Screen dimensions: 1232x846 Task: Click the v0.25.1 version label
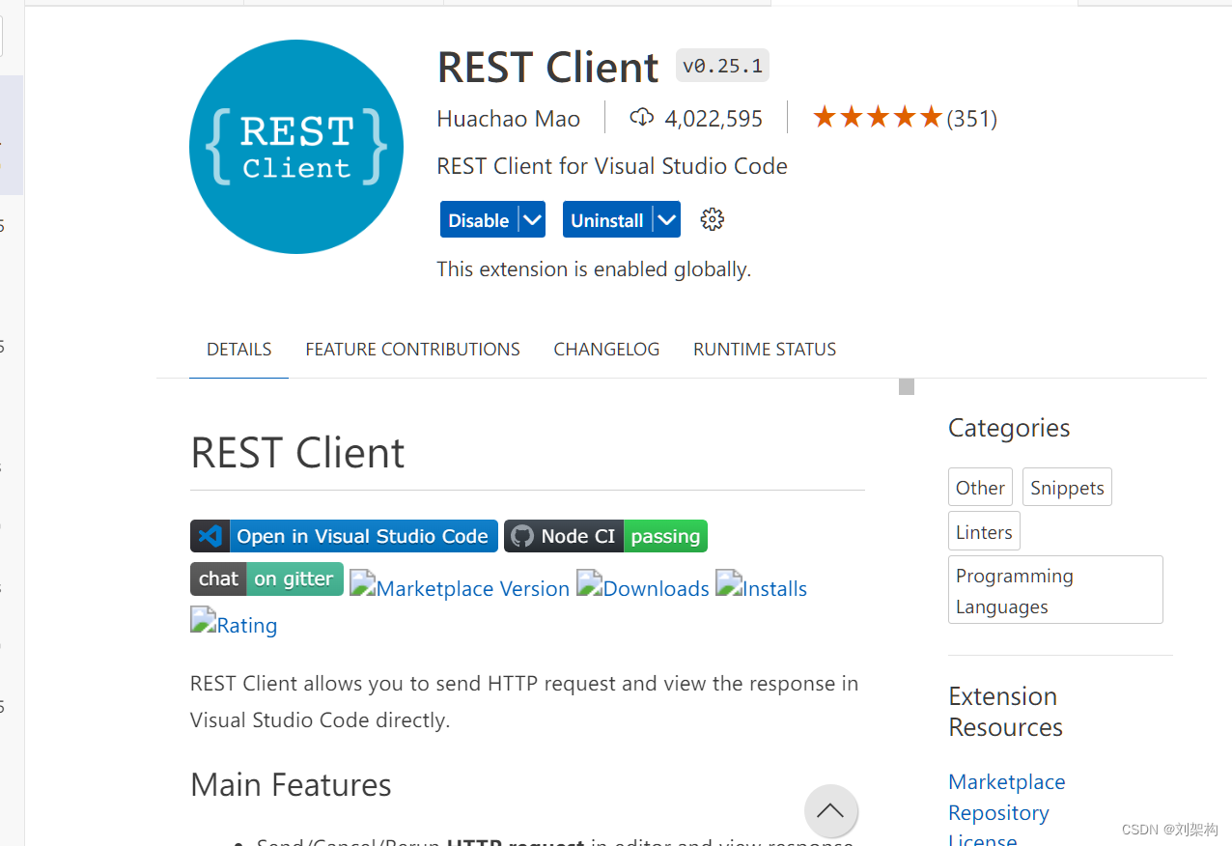(722, 66)
